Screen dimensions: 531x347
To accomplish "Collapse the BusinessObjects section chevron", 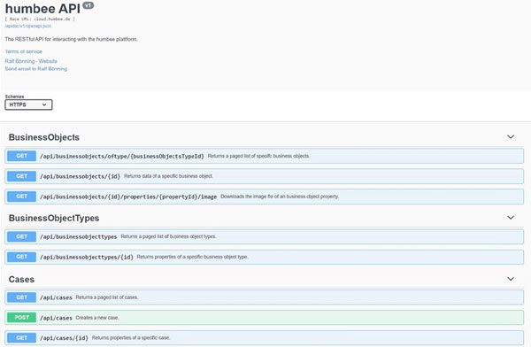I will [x=511, y=137].
